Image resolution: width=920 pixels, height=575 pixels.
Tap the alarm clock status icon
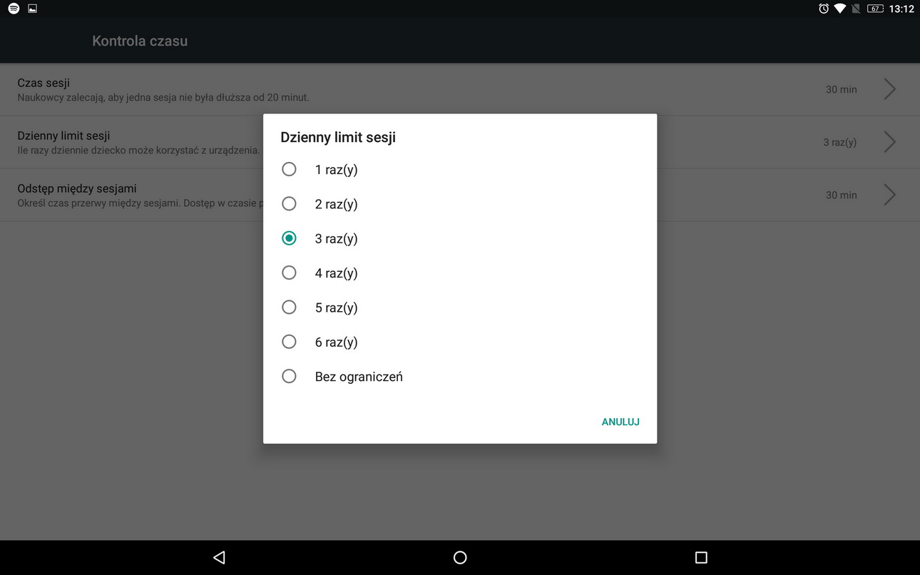tap(824, 9)
